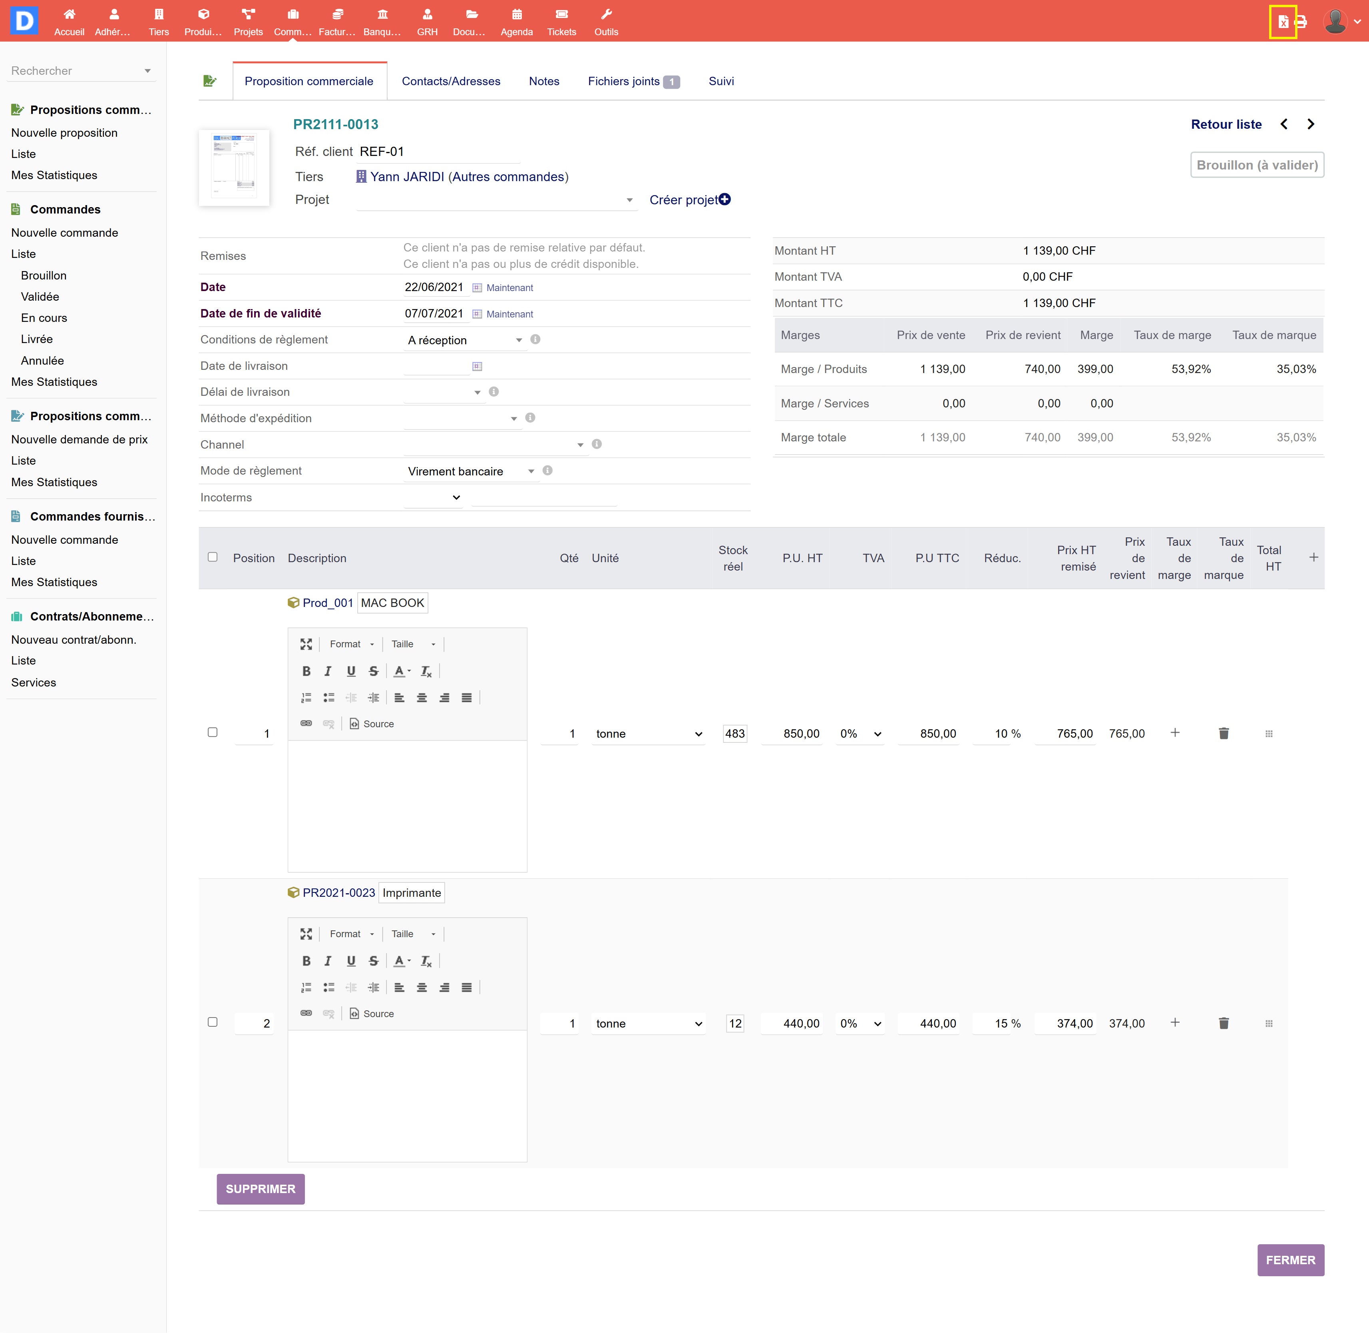Toggle the select-all checkbox in the table header

213,557
